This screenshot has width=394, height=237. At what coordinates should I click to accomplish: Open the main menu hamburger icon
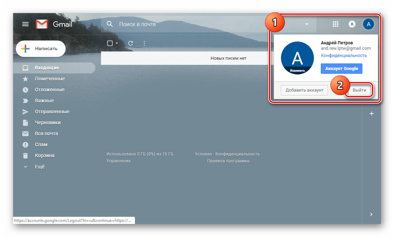(25, 24)
